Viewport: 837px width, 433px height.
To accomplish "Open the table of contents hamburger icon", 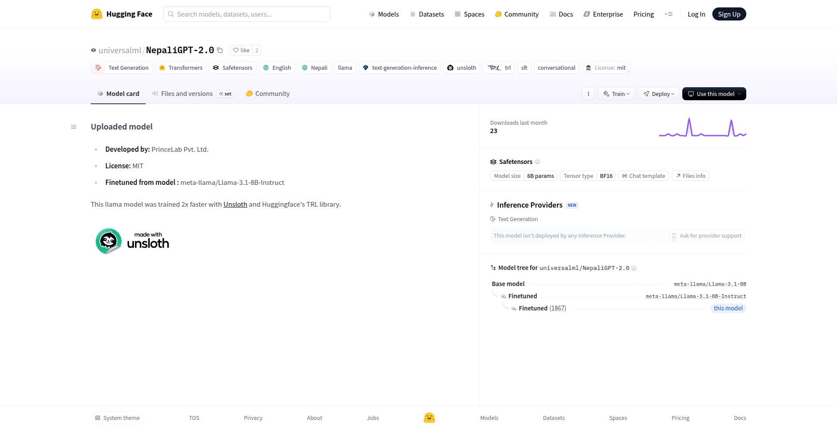I will (x=73, y=127).
